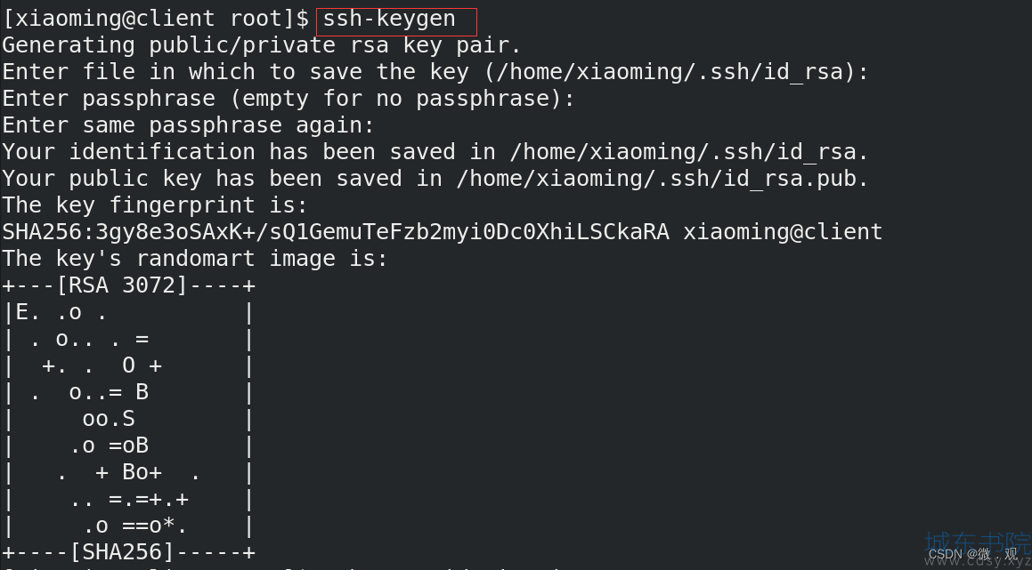
Task: Click 'The key fingerprint is:' line
Action: click(155, 205)
